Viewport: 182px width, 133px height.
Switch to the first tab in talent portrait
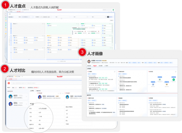coord(89,66)
